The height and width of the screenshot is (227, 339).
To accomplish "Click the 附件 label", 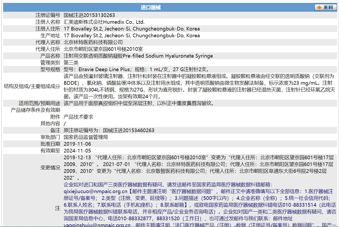I will pos(55,117).
